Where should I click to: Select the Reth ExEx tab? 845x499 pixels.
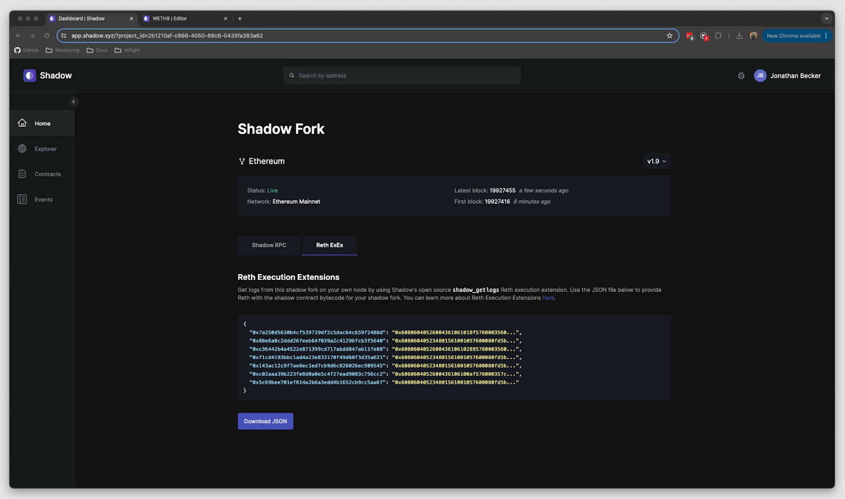(x=330, y=245)
